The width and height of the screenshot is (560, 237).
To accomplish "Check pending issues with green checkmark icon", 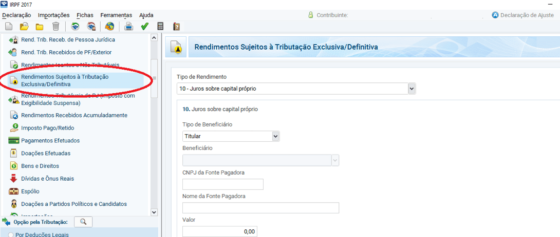I will pos(145,27).
